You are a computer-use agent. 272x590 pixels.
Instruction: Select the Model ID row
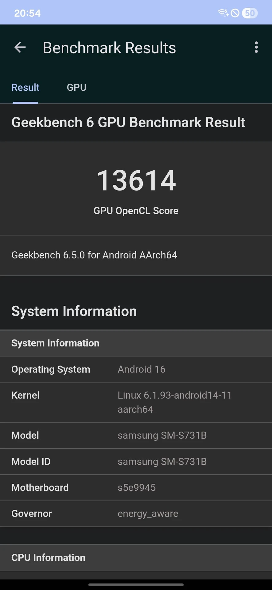[136, 462]
